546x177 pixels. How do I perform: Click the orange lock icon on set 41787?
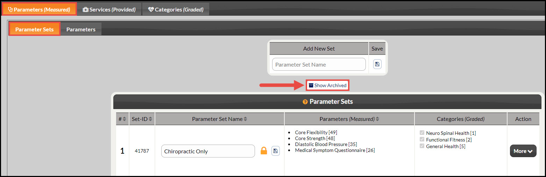coord(264,151)
